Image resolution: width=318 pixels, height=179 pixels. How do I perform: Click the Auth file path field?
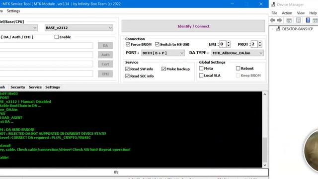click(46, 55)
